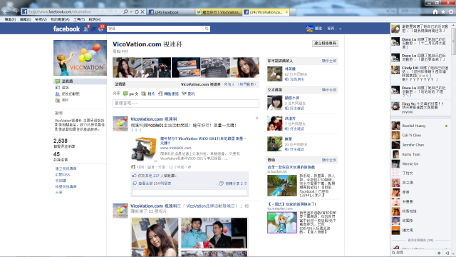Select the friend activity icon in sidebar
Viewport: 456px width, 257px height.
(x=58, y=94)
